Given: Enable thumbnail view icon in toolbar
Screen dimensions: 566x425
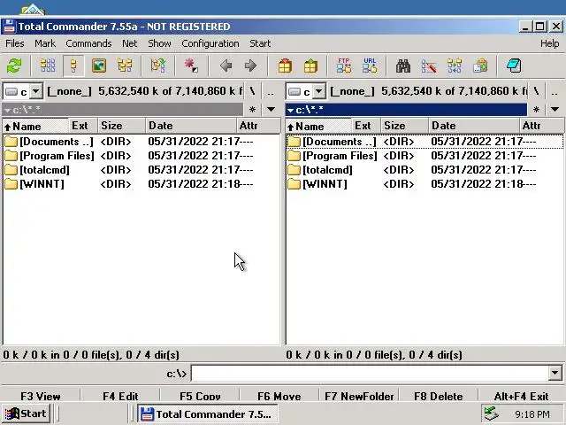Looking at the screenshot, I should (x=99, y=66).
